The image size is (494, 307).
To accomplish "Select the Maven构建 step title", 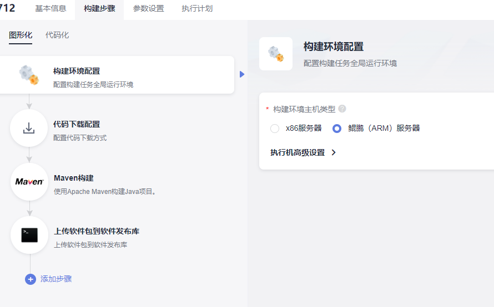I will [74, 178].
